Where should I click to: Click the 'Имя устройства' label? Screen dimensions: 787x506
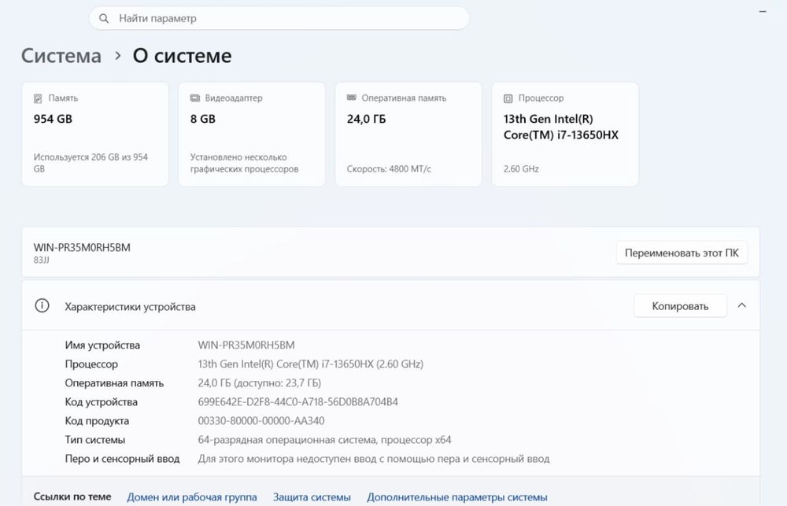point(102,345)
